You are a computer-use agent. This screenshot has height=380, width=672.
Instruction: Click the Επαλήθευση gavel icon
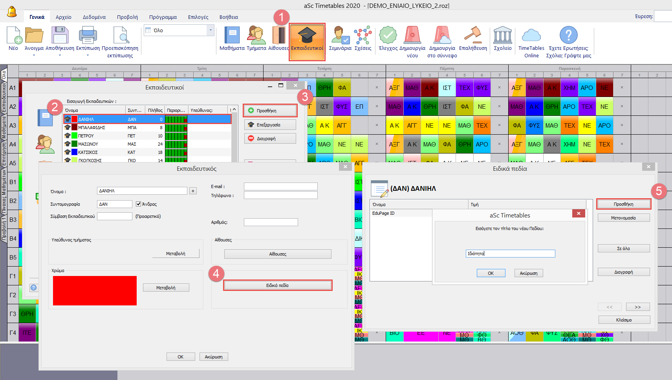tap(473, 38)
